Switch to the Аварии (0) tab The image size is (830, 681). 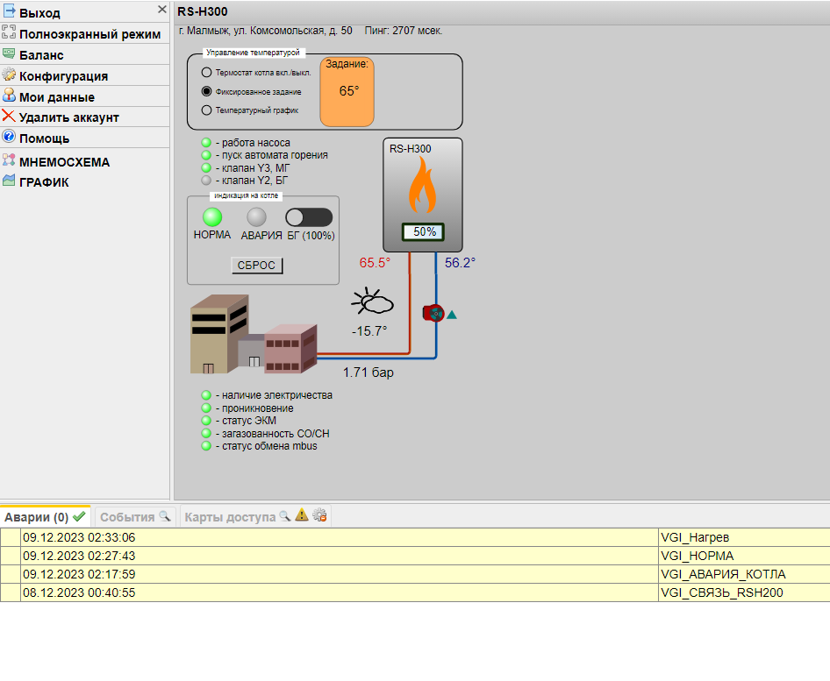[x=45, y=516]
